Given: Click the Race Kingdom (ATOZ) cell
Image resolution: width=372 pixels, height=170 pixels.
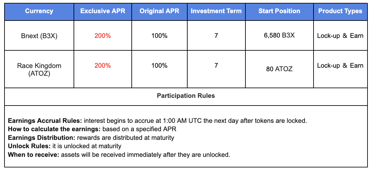Looking at the screenshot, I should click(x=39, y=70).
